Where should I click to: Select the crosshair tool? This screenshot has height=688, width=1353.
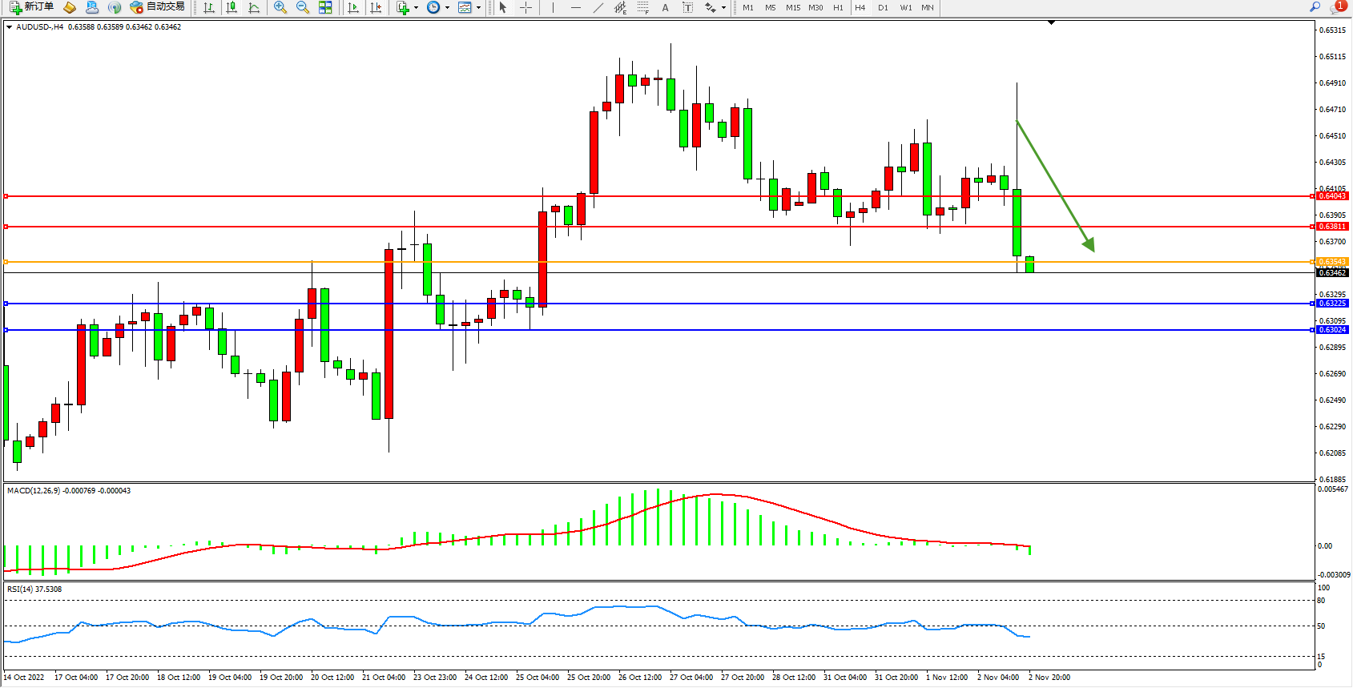pos(525,7)
